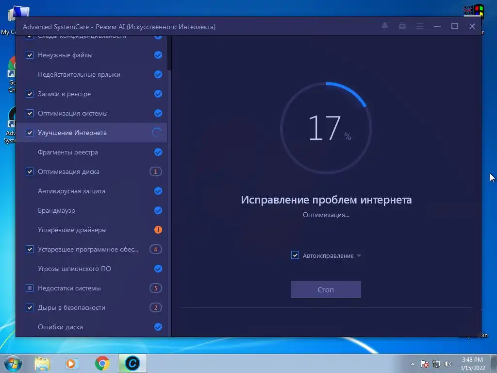Select the Угрозы шпионского ПО list item
This screenshot has width=497, height=373.
(91, 269)
